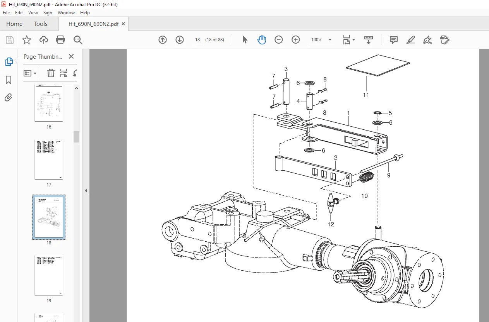Collapse the navigation pane with the arrow

point(86,190)
